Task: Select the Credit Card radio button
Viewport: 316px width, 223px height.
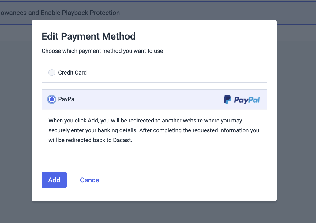Action: point(52,73)
